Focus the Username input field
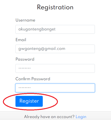 [x=55, y=29]
